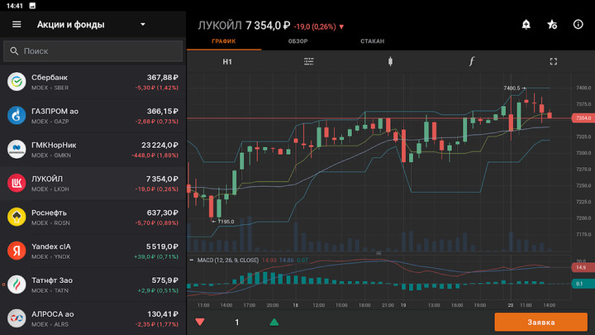Click АЛРОСА ао price 130,41 ₽
Viewport: 595px width, 335px height.
(163, 314)
